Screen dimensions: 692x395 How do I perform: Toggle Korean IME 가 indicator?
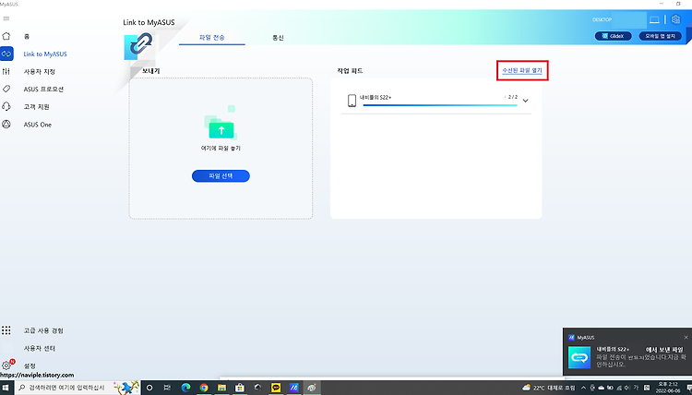pyautogui.click(x=637, y=388)
